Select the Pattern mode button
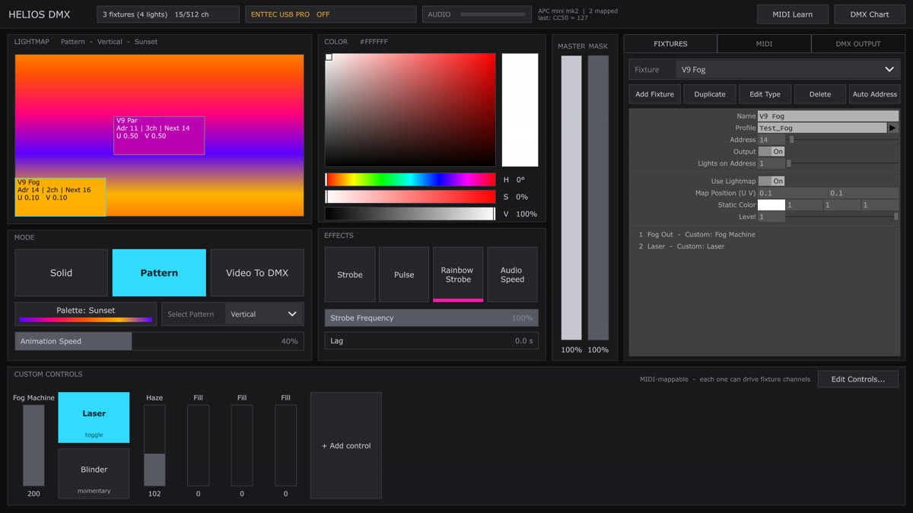The height and width of the screenshot is (513, 913). (x=159, y=273)
